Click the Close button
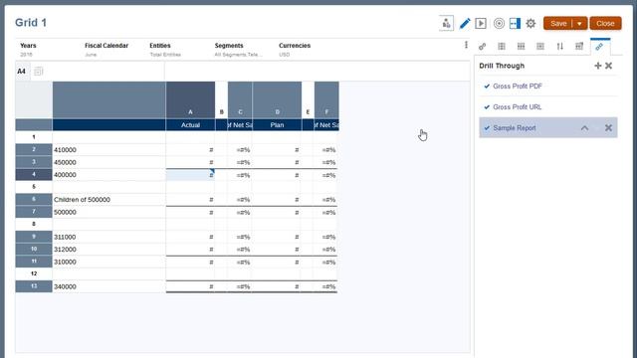 tap(605, 24)
